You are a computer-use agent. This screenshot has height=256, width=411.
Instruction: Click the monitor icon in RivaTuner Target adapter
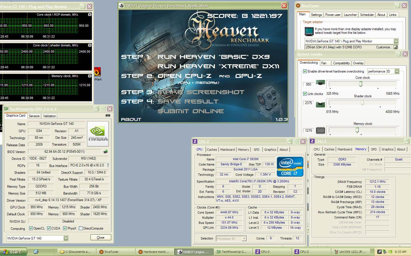(x=309, y=31)
